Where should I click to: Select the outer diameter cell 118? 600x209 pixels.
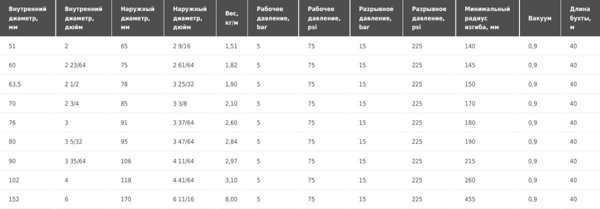tap(126, 180)
